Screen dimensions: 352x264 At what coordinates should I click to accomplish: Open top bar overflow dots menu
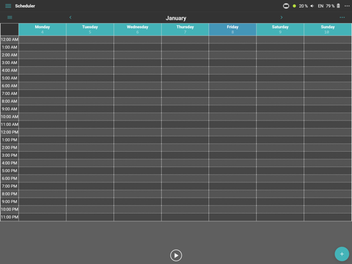[x=347, y=6]
